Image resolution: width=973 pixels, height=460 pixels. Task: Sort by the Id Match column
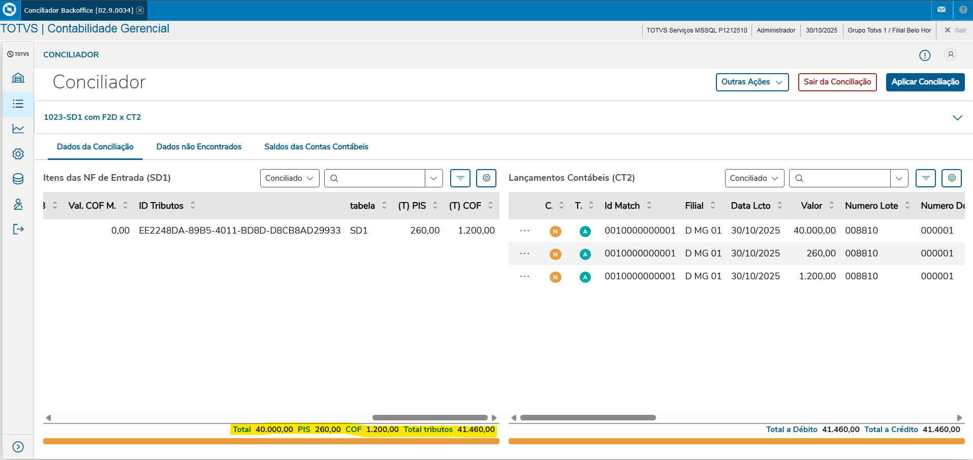point(649,206)
